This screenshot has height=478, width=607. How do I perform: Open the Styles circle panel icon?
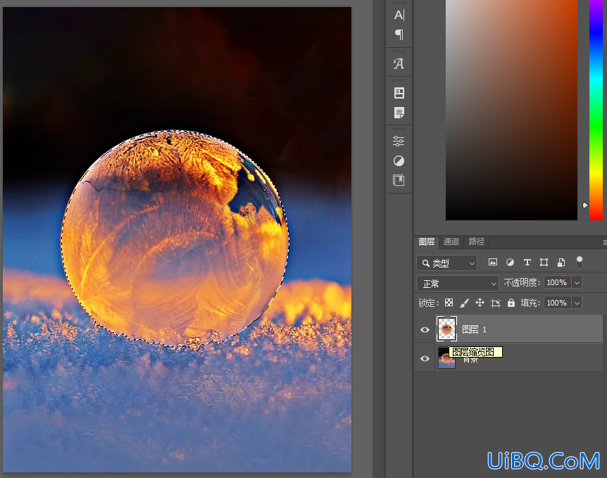pyautogui.click(x=399, y=161)
